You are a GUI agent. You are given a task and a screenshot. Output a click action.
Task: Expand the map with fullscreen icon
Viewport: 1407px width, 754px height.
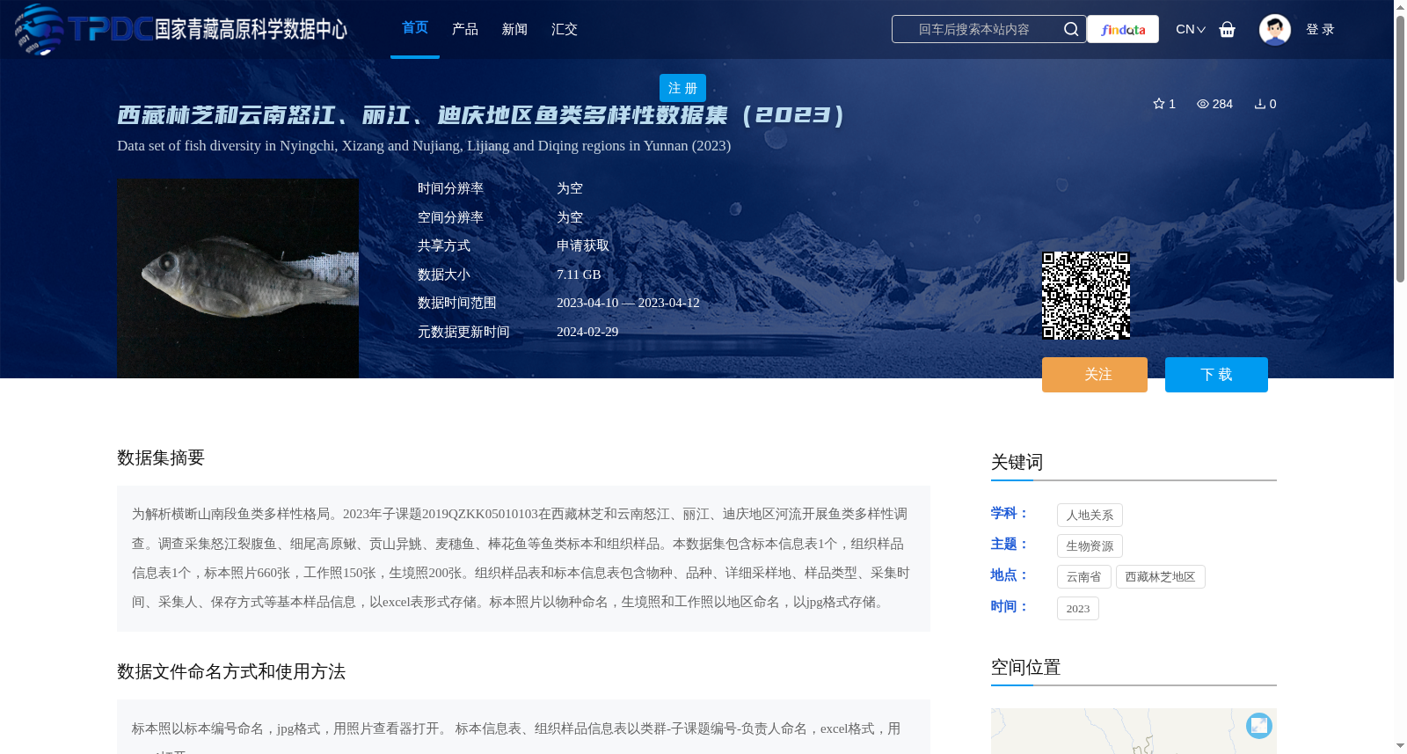pos(1259,726)
